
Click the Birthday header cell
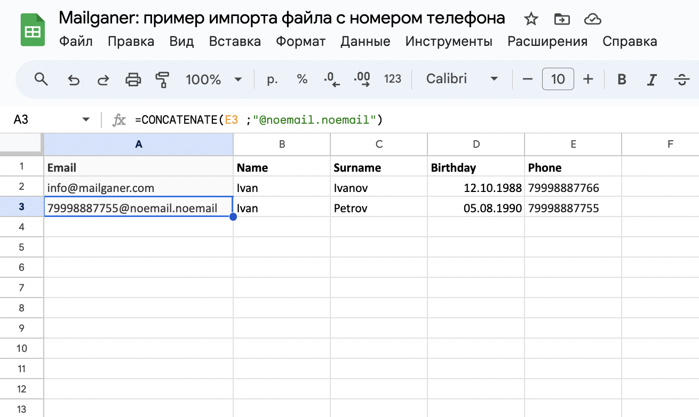tap(476, 167)
